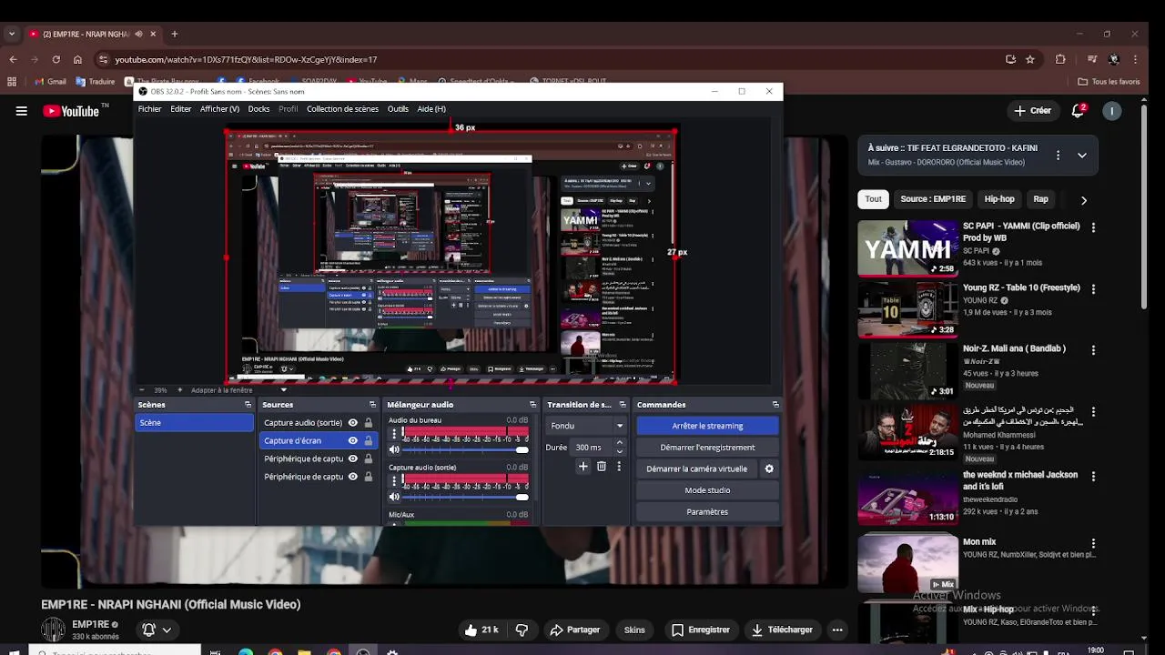Toggle visibility of Capture audio (sortie) source
Screen dimensions: 1165x655
tap(352, 422)
